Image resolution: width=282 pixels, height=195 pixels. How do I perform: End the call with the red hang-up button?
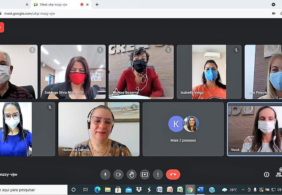pyautogui.click(x=173, y=174)
